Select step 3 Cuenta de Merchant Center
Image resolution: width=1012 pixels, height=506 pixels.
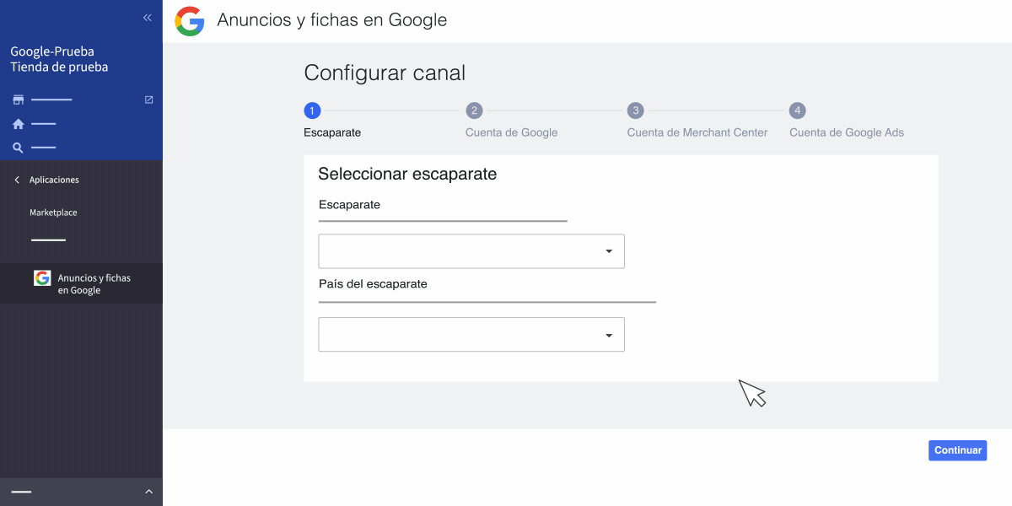(x=635, y=110)
